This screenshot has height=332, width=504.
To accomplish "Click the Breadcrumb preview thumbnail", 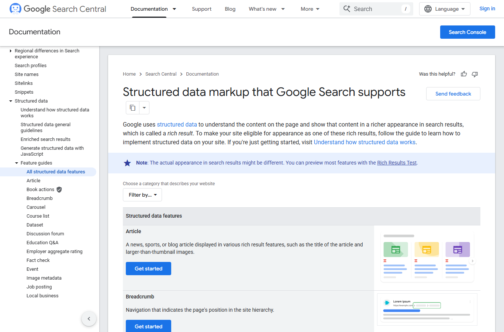I will [x=427, y=309].
